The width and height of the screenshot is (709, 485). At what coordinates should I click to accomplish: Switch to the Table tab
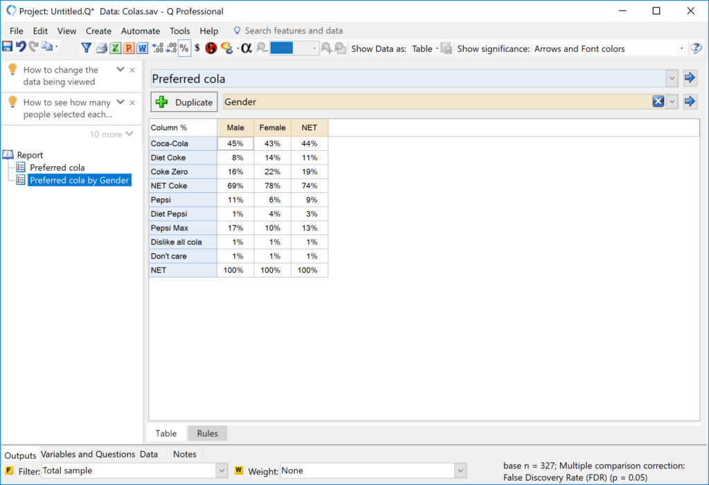tap(166, 433)
